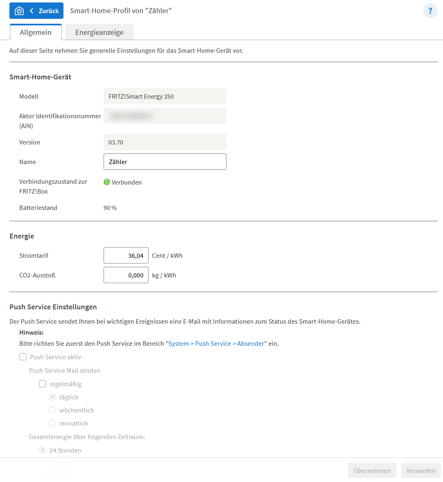443x482 pixels.
Task: Switch to the Energieanzeige tab
Action: point(99,32)
